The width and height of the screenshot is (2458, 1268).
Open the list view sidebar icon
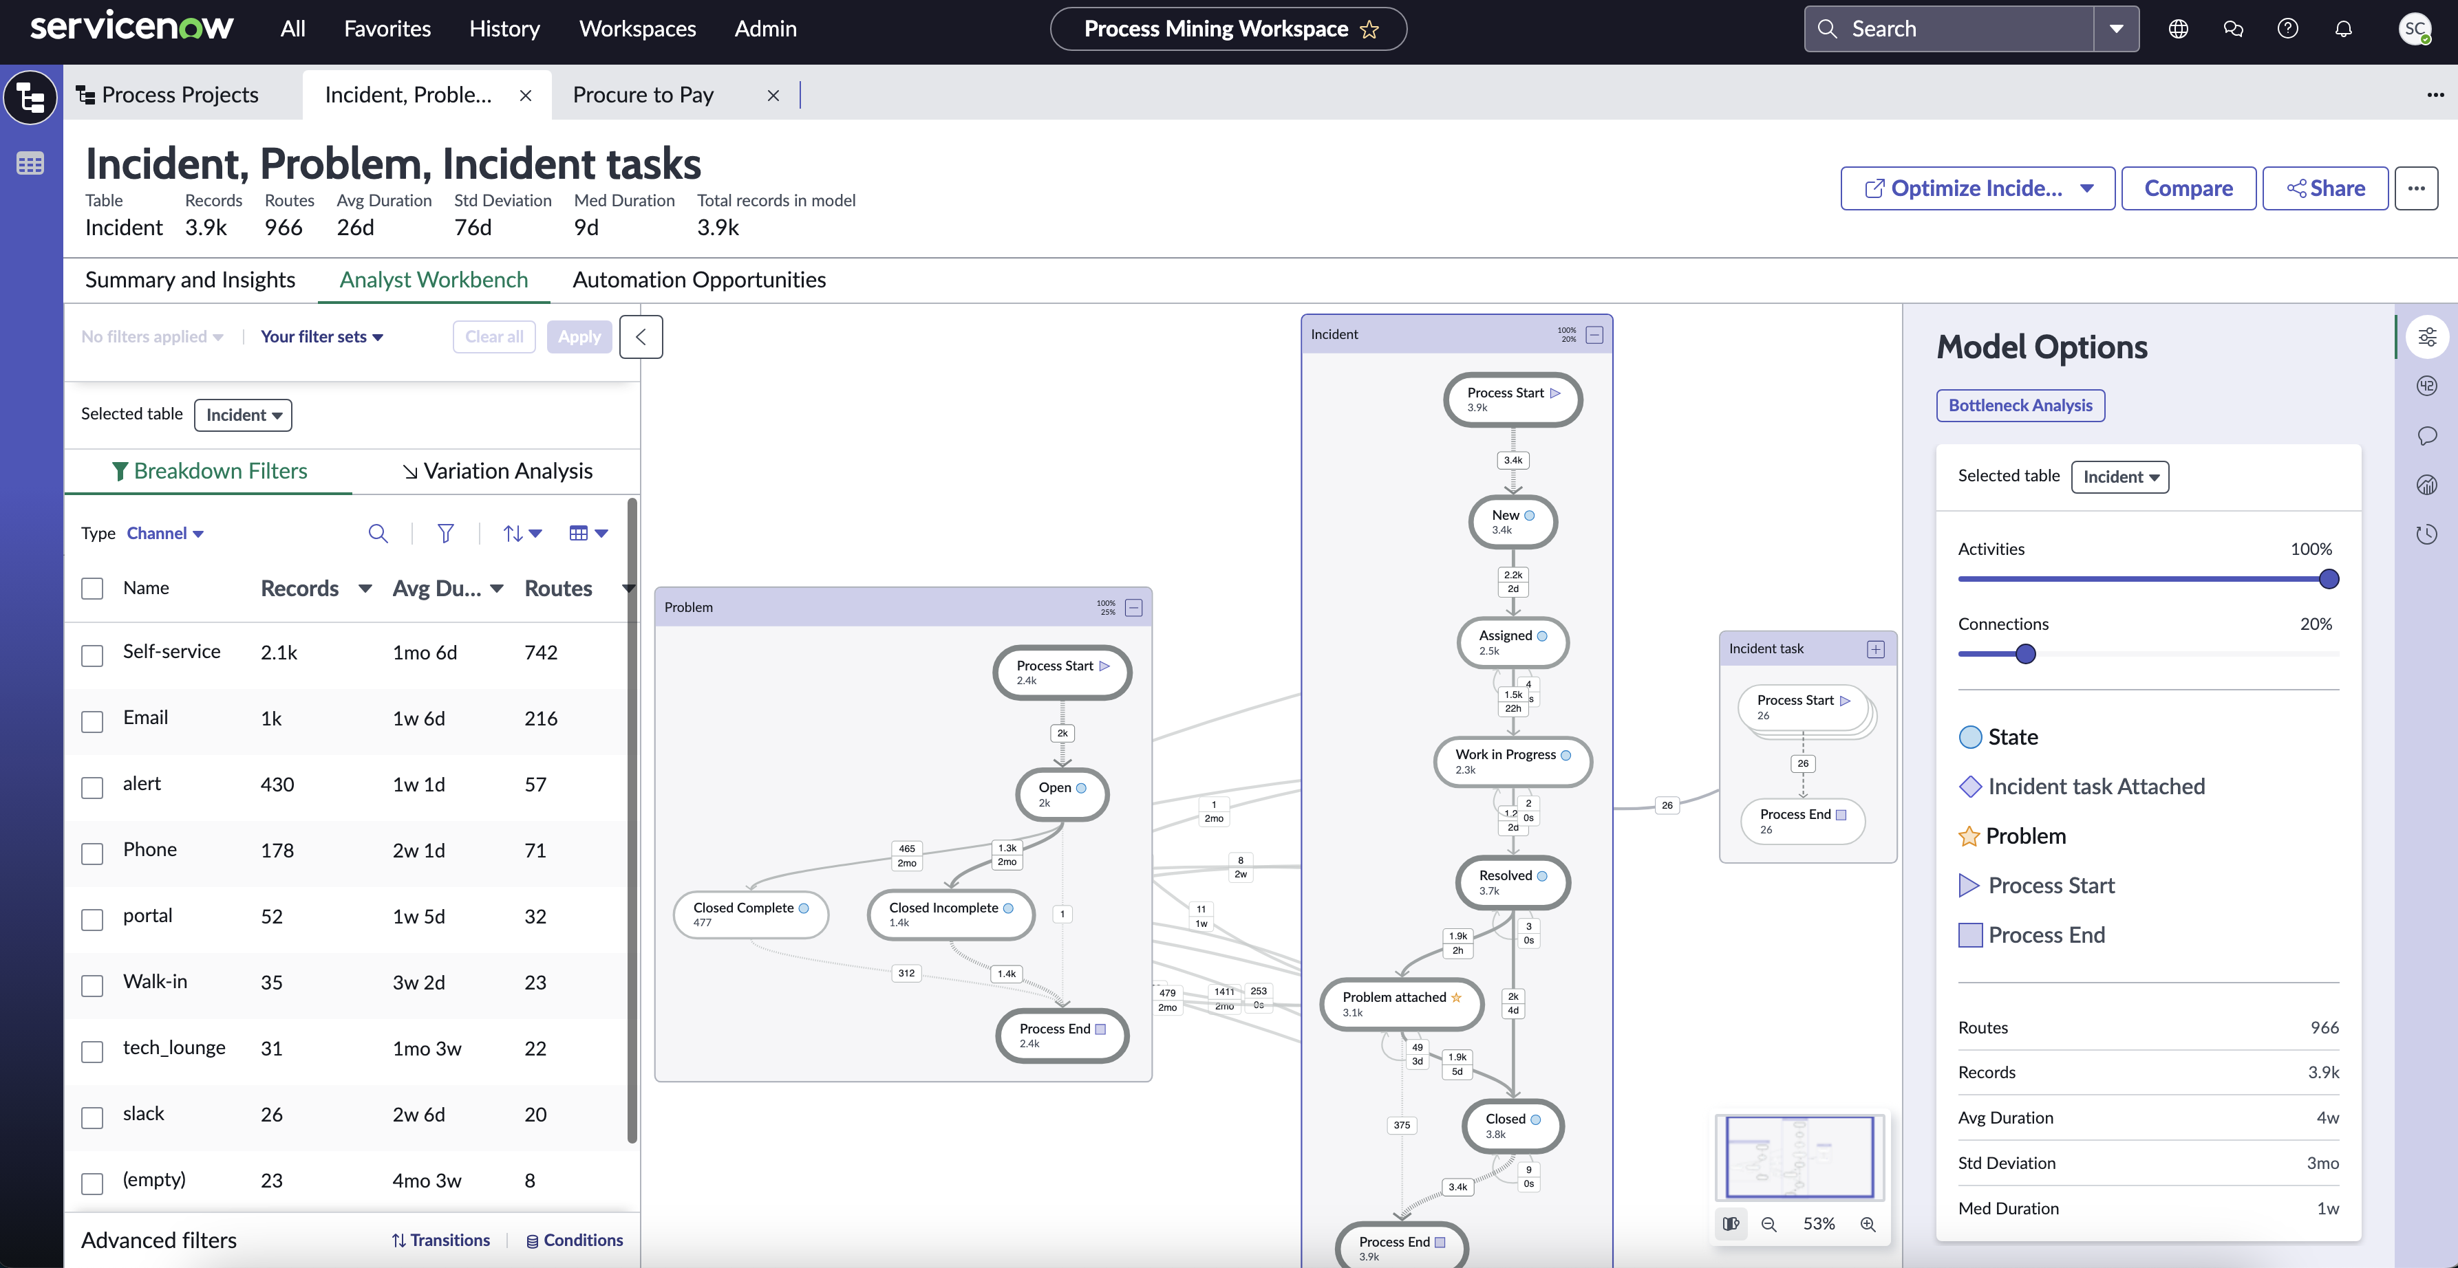(30, 164)
